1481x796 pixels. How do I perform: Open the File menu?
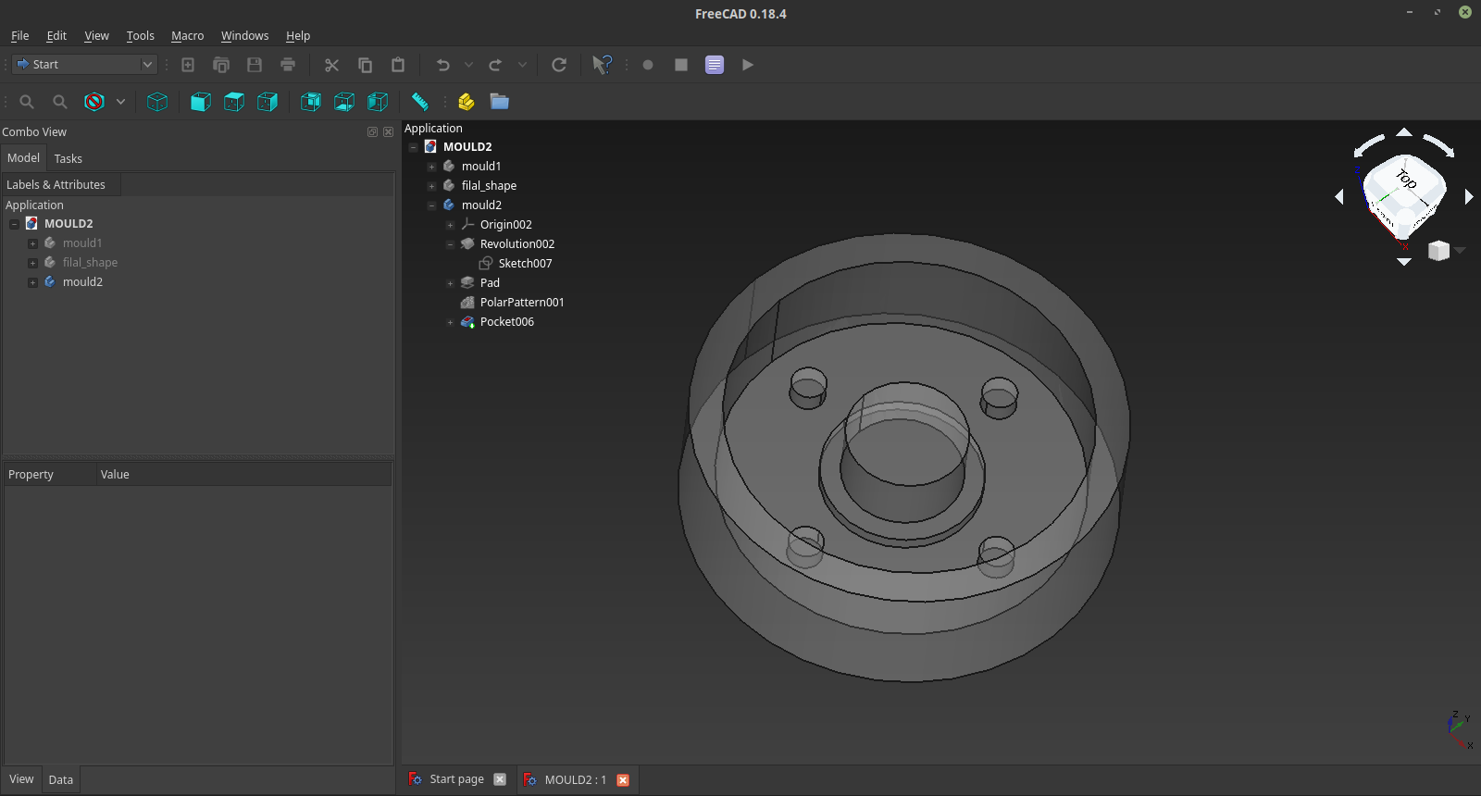19,35
